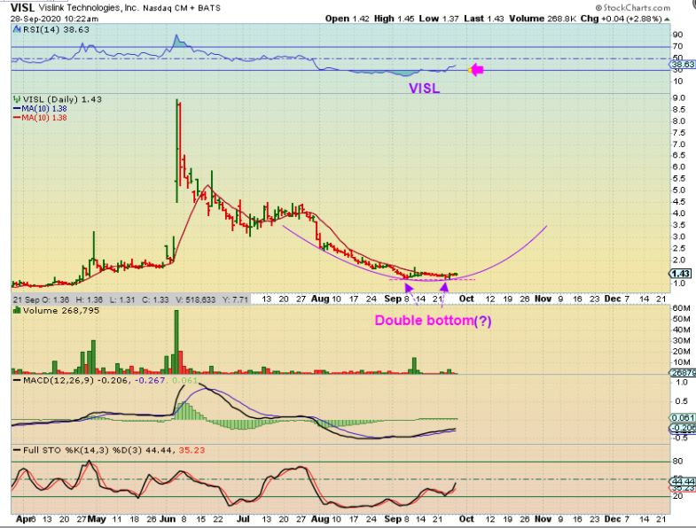Click the red 35.23 %D value in STO label
This screenshot has width=696, height=528.
[192, 450]
